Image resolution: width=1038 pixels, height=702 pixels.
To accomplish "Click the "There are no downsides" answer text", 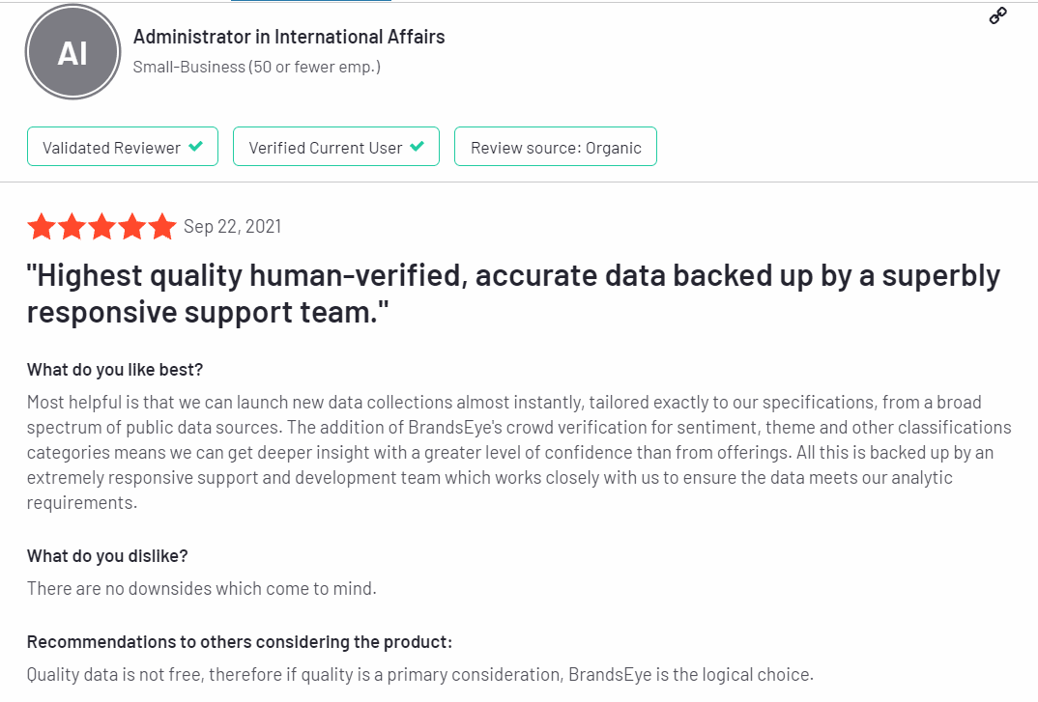I will click(201, 588).
